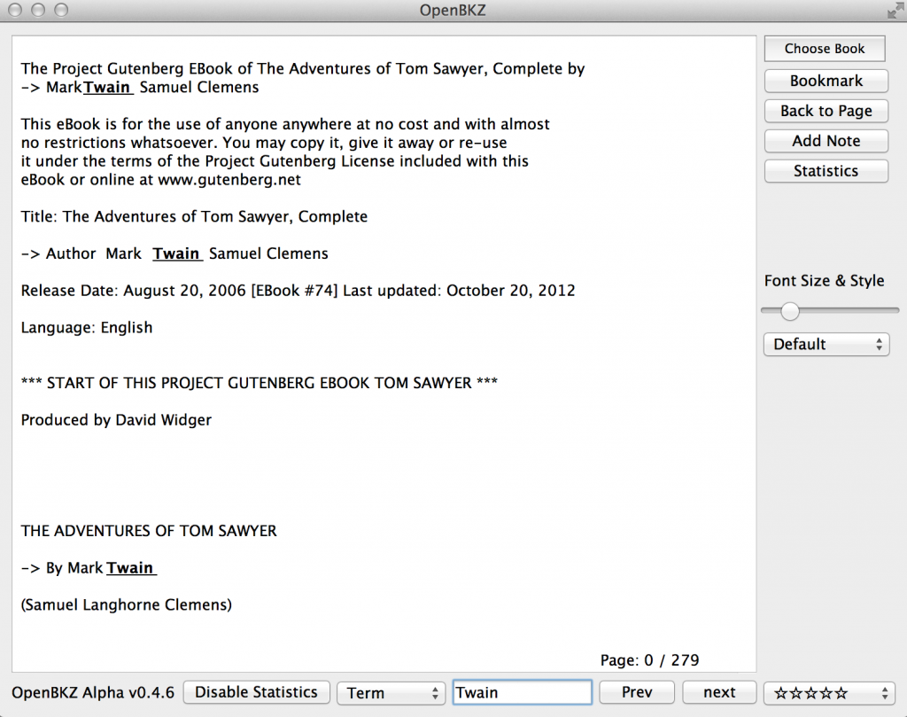Show reading Statistics
The width and height of the screenshot is (907, 717).
click(x=826, y=171)
